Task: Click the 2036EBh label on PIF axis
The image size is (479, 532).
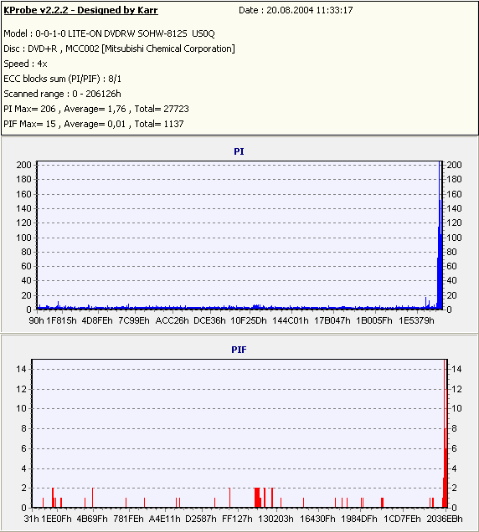Action: [x=445, y=519]
